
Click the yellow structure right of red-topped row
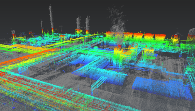click(x=175, y=39)
